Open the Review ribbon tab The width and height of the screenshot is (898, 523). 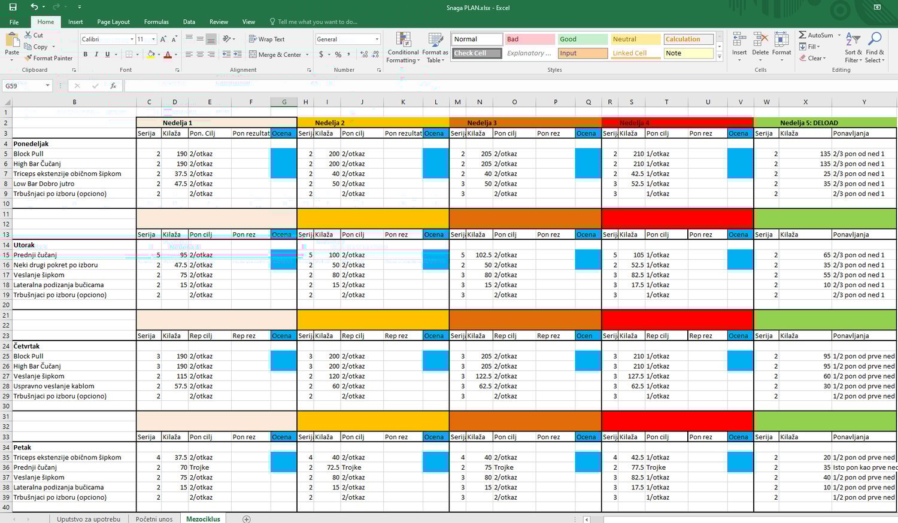(219, 22)
